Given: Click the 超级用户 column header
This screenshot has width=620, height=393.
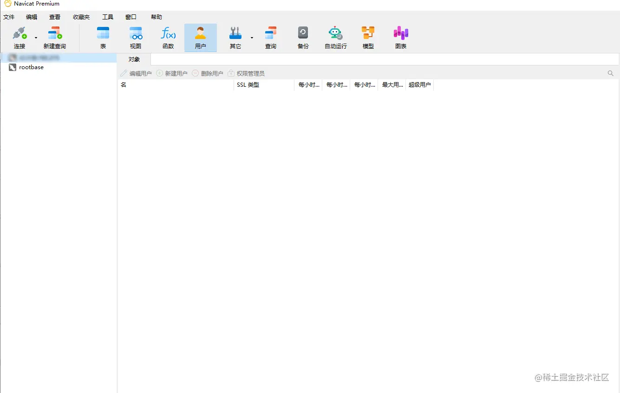Looking at the screenshot, I should click(420, 85).
